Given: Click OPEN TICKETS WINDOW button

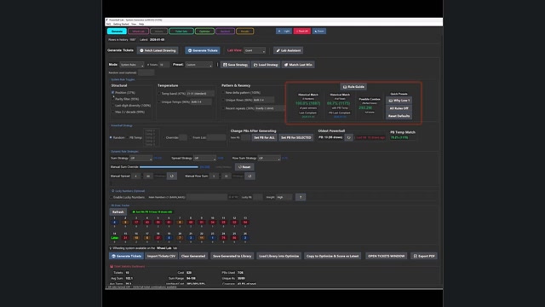Looking at the screenshot, I should click(x=386, y=256).
